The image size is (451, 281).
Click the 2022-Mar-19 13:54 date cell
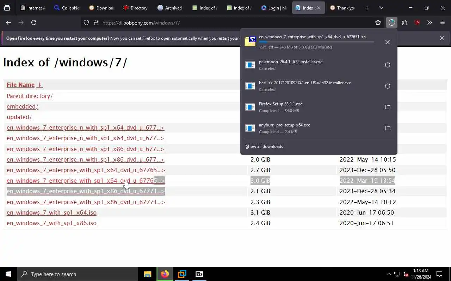(x=367, y=181)
